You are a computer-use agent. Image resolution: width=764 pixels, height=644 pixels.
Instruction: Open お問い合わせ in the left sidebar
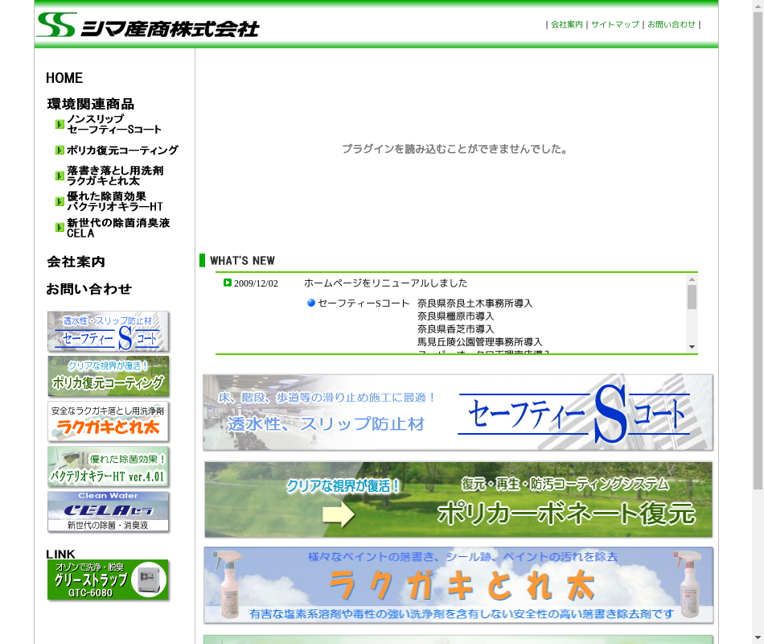coord(88,289)
